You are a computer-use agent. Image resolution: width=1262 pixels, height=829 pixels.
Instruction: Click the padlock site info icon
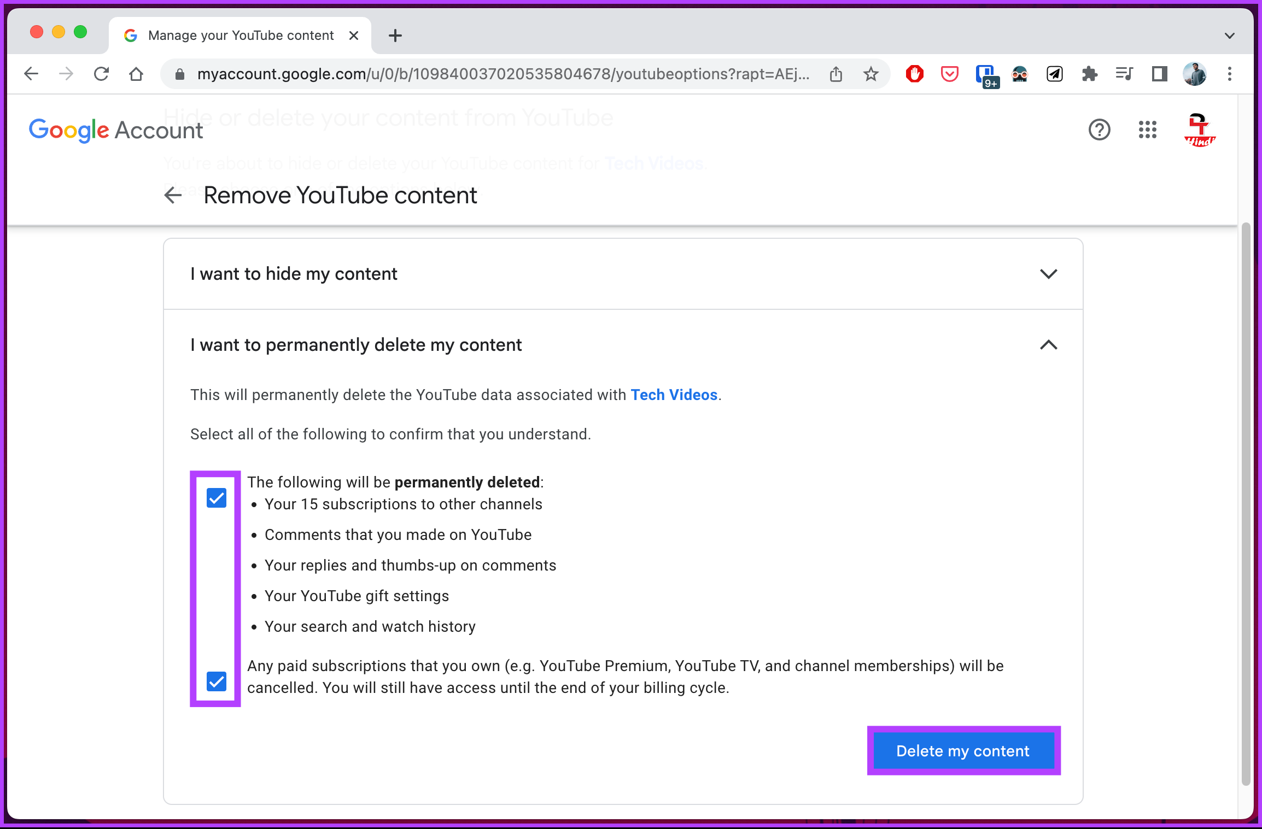coord(179,74)
